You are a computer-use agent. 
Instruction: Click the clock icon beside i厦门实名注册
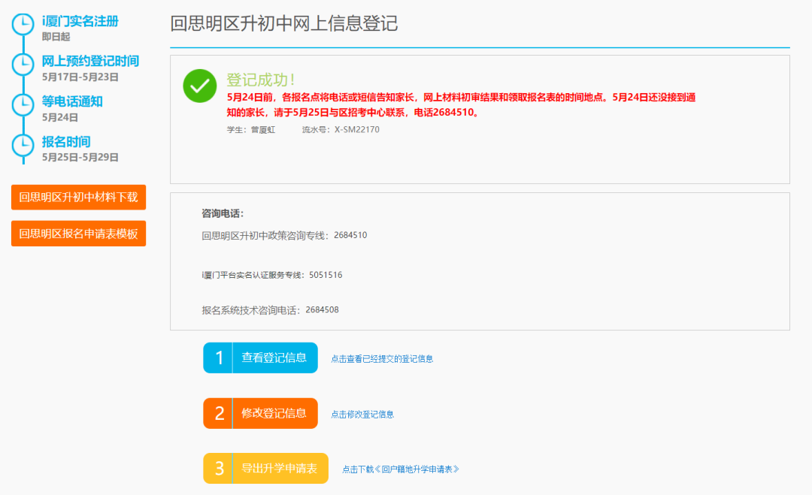click(23, 24)
